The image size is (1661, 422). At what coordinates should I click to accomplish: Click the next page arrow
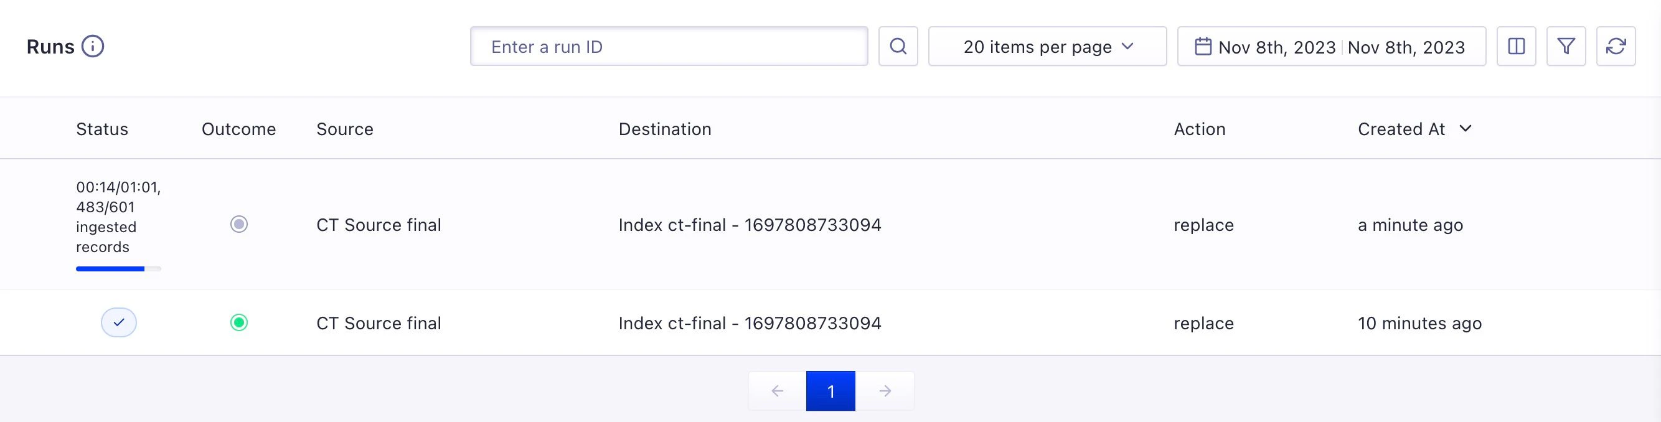[885, 390]
